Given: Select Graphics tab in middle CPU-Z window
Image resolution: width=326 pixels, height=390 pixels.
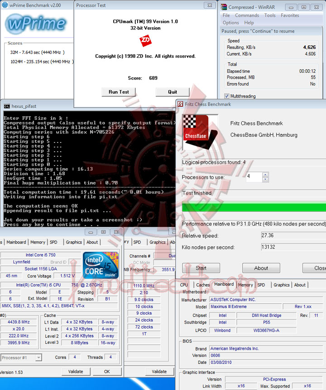Looking at the screenshot, I should pos(157,242).
